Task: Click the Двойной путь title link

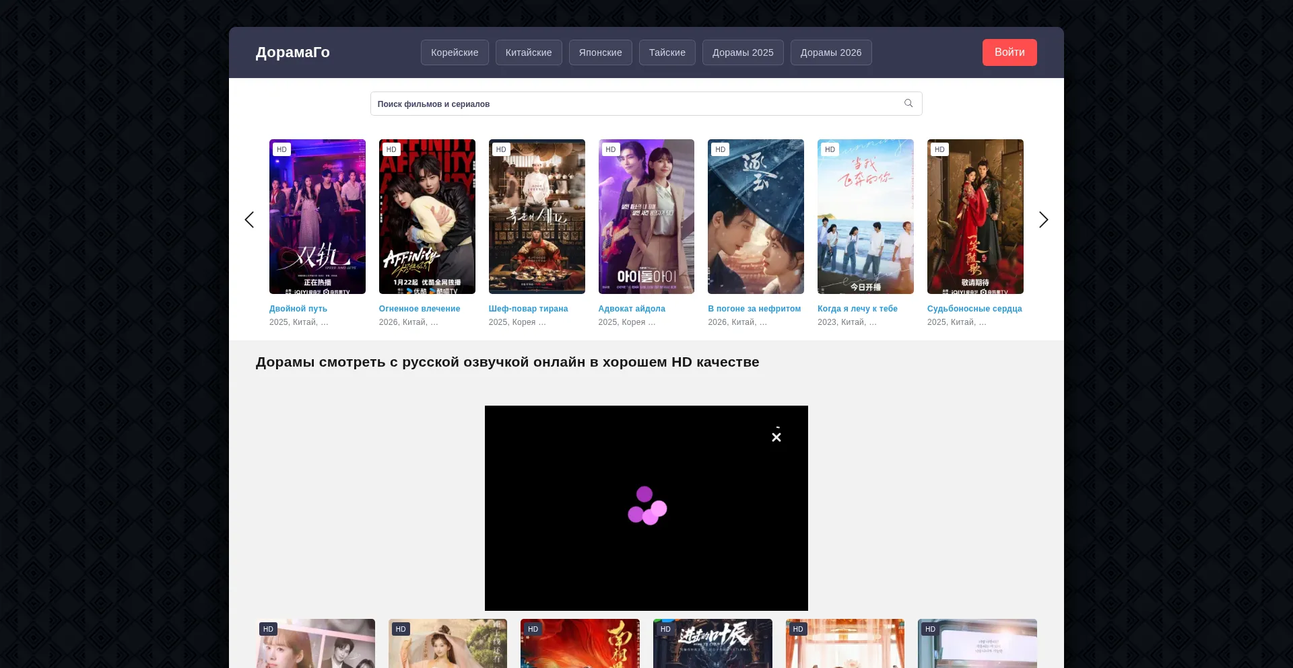Action: (x=298, y=309)
